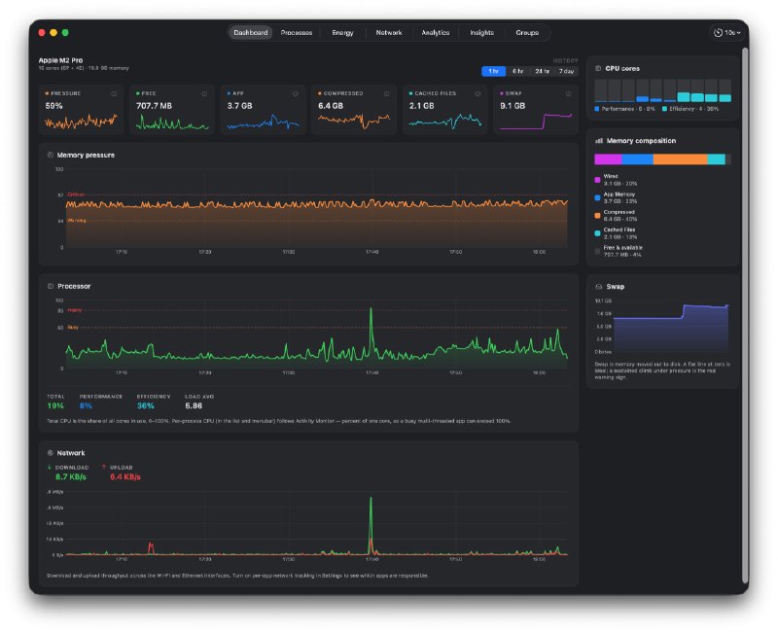Click the Efficiency 36% value
This screenshot has height=633, width=778.
click(145, 405)
